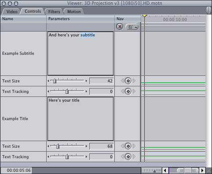Click the red X reset parameters button

120,27
